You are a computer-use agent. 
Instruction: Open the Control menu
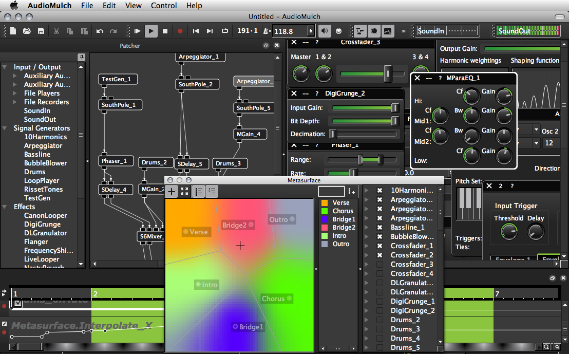pos(164,6)
